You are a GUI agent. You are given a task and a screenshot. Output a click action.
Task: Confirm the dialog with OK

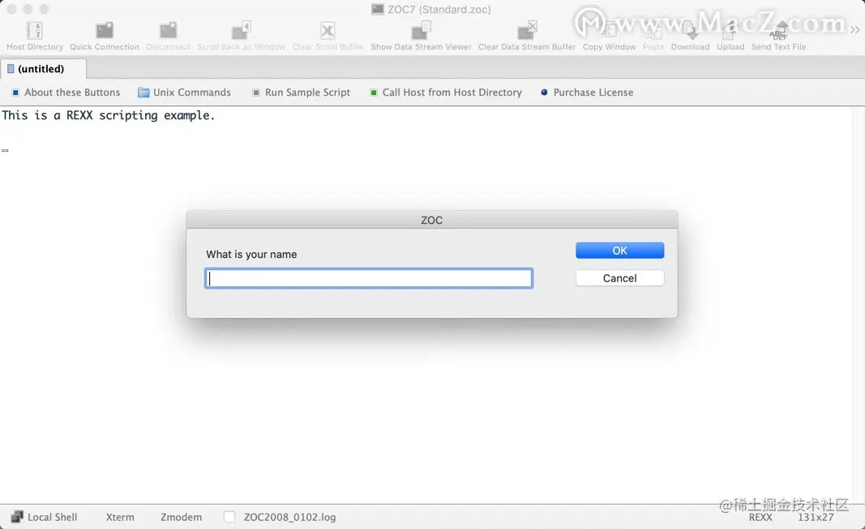tap(619, 250)
